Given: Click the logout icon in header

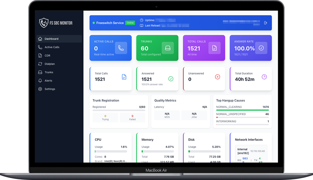Looking at the screenshot, I should (265, 23).
